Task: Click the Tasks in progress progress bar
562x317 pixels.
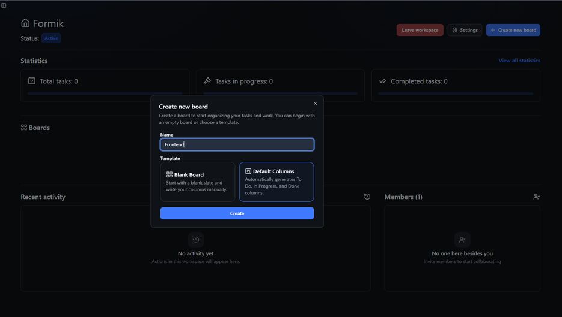Action: tap(280, 93)
